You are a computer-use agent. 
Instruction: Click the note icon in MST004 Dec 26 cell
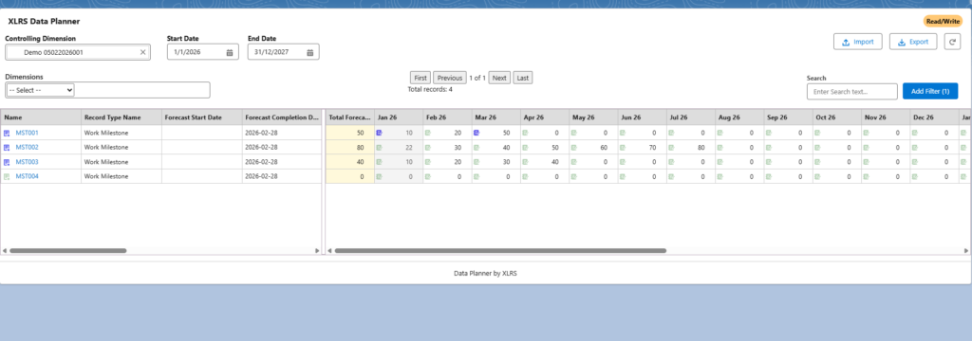point(915,176)
